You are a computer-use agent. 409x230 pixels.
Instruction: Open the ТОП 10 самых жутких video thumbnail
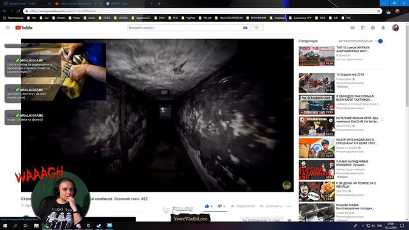(x=317, y=56)
